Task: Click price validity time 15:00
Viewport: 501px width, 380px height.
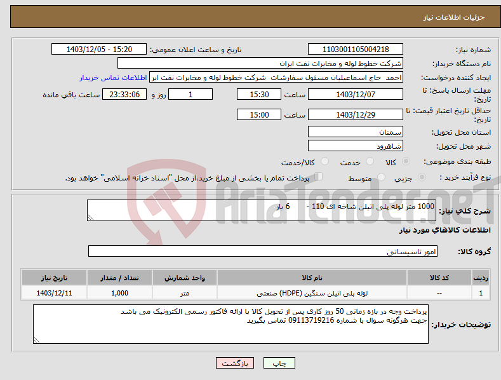Action: [259, 114]
